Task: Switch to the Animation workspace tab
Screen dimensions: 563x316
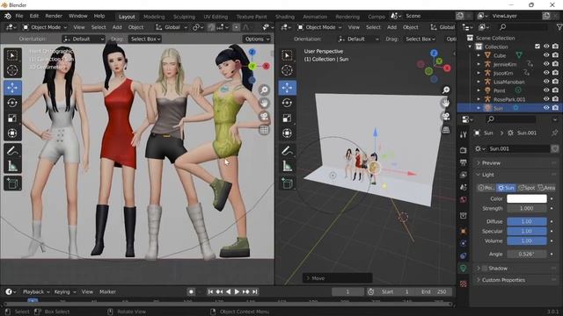Action: tap(315, 17)
